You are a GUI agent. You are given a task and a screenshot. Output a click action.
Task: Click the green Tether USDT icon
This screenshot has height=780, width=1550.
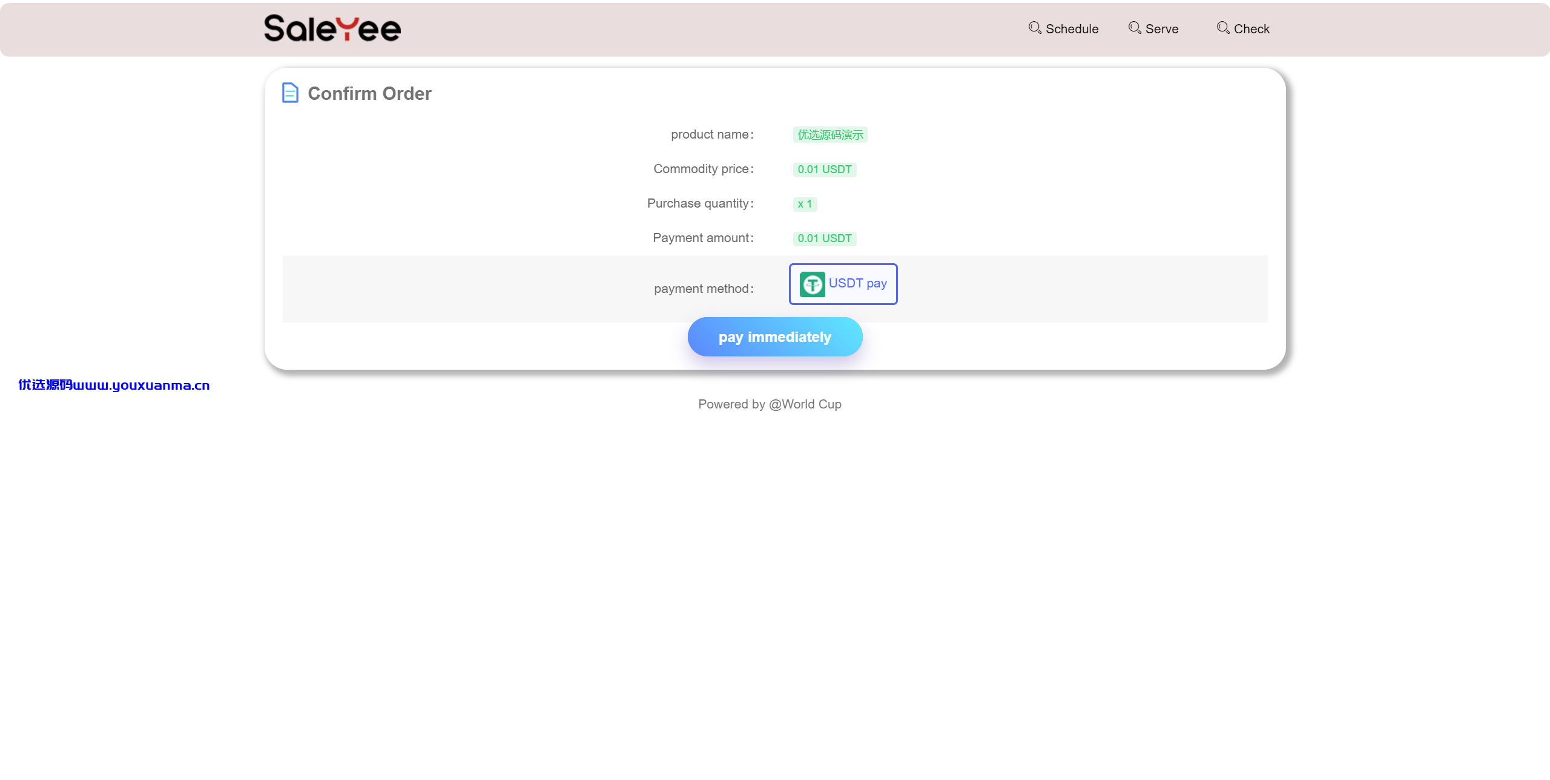coord(812,284)
